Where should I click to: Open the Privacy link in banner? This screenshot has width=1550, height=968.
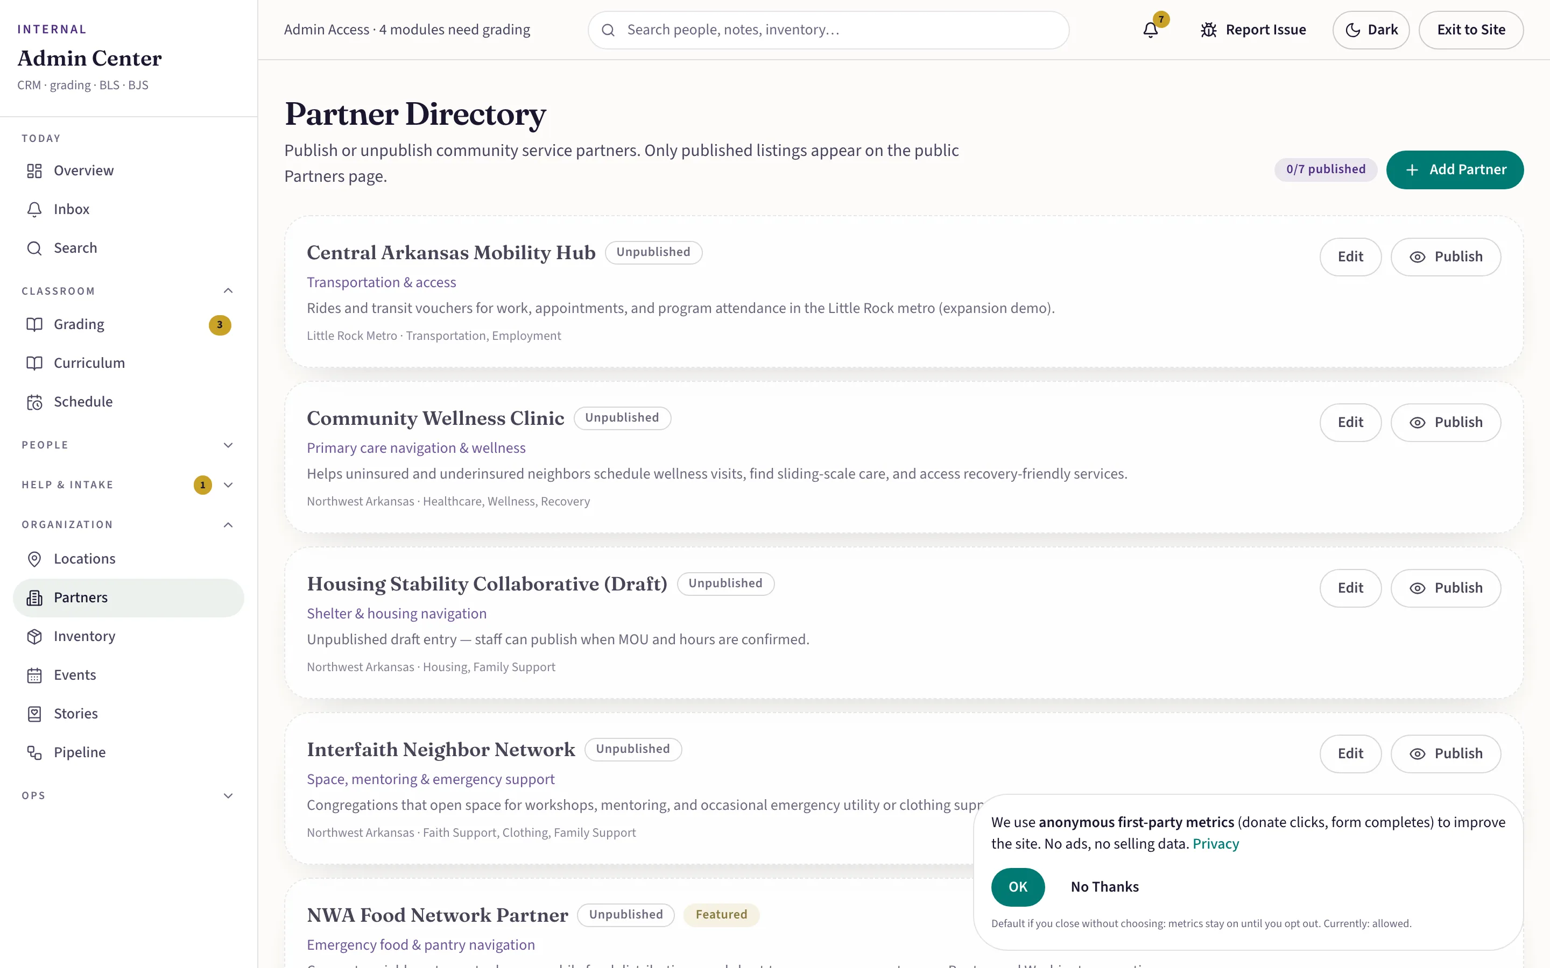[x=1216, y=844]
